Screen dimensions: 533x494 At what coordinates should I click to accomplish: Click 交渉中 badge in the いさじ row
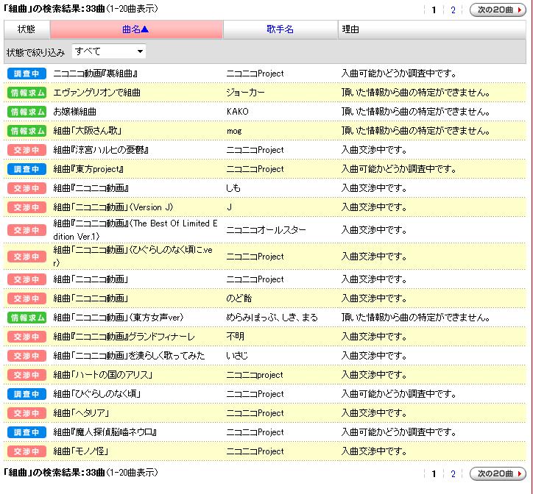click(27, 356)
